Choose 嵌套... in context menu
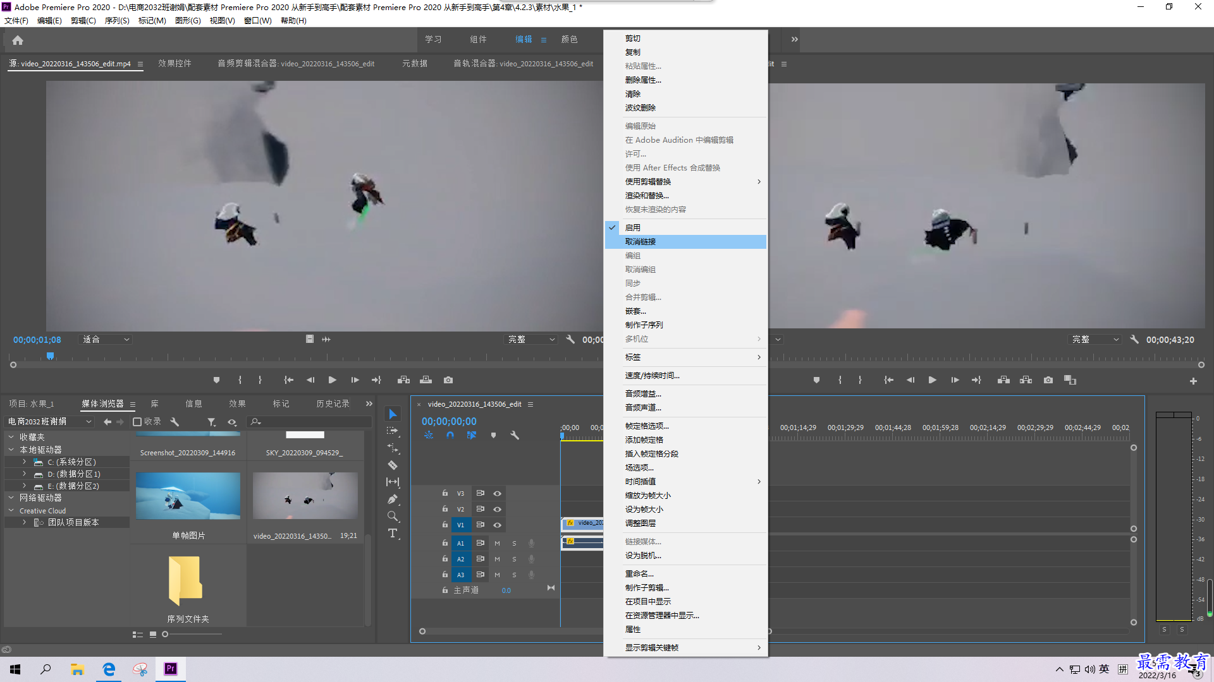The image size is (1214, 682). click(685, 311)
